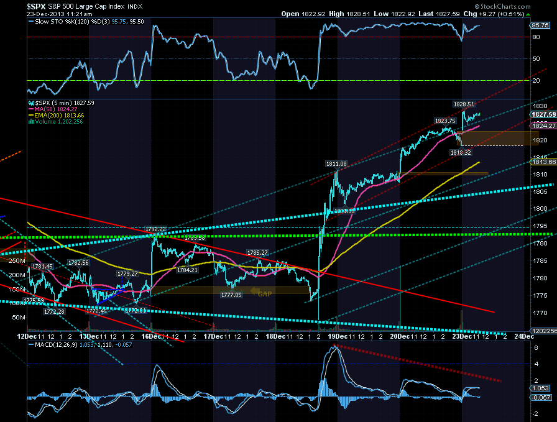Click the 250M volume axis label
The height and width of the screenshot is (422, 557).
coord(17,261)
